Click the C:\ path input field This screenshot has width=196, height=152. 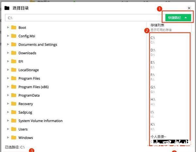(x=84, y=18)
